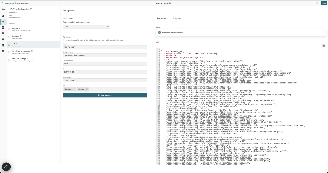
Task: Run the Test operation button
Action: [x=105, y=95]
